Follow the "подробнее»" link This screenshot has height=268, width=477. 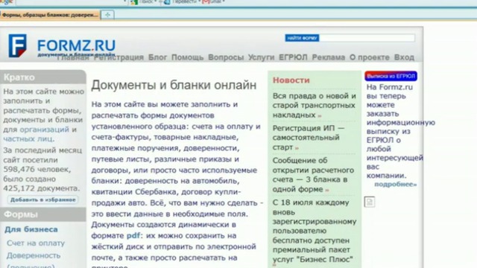tap(395, 184)
